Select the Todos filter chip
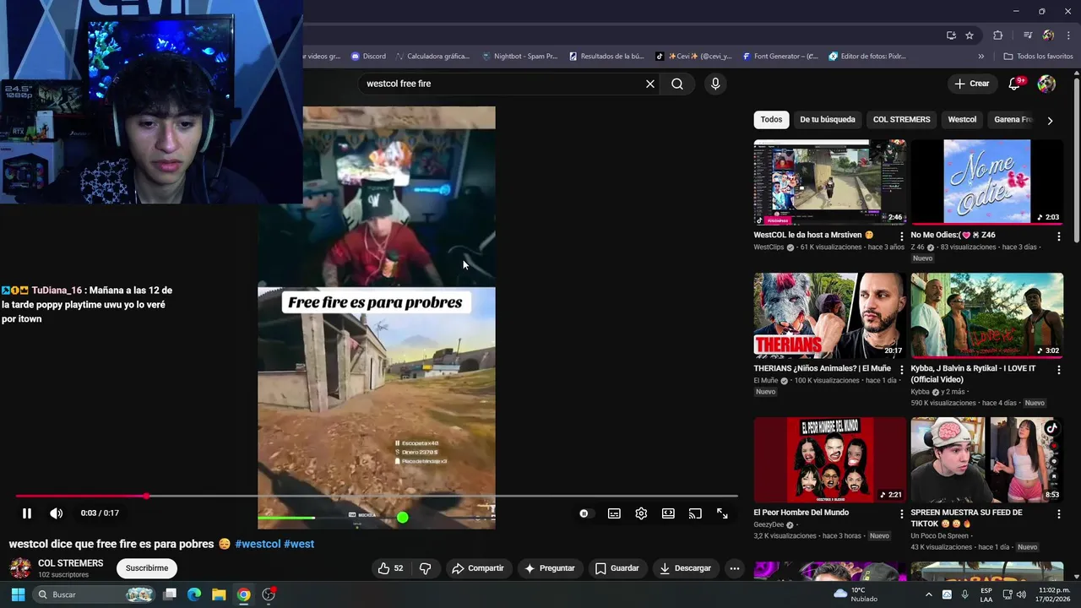Viewport: 1081px width, 608px height. [x=771, y=120]
